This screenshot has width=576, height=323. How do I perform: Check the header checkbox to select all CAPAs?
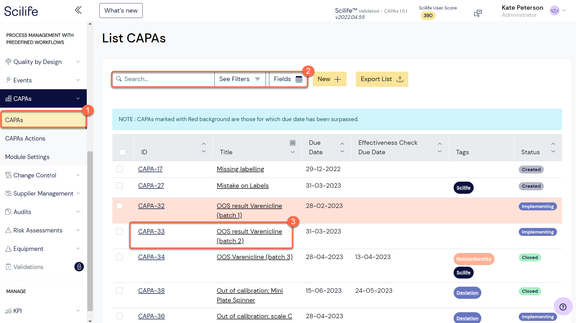[x=123, y=152]
